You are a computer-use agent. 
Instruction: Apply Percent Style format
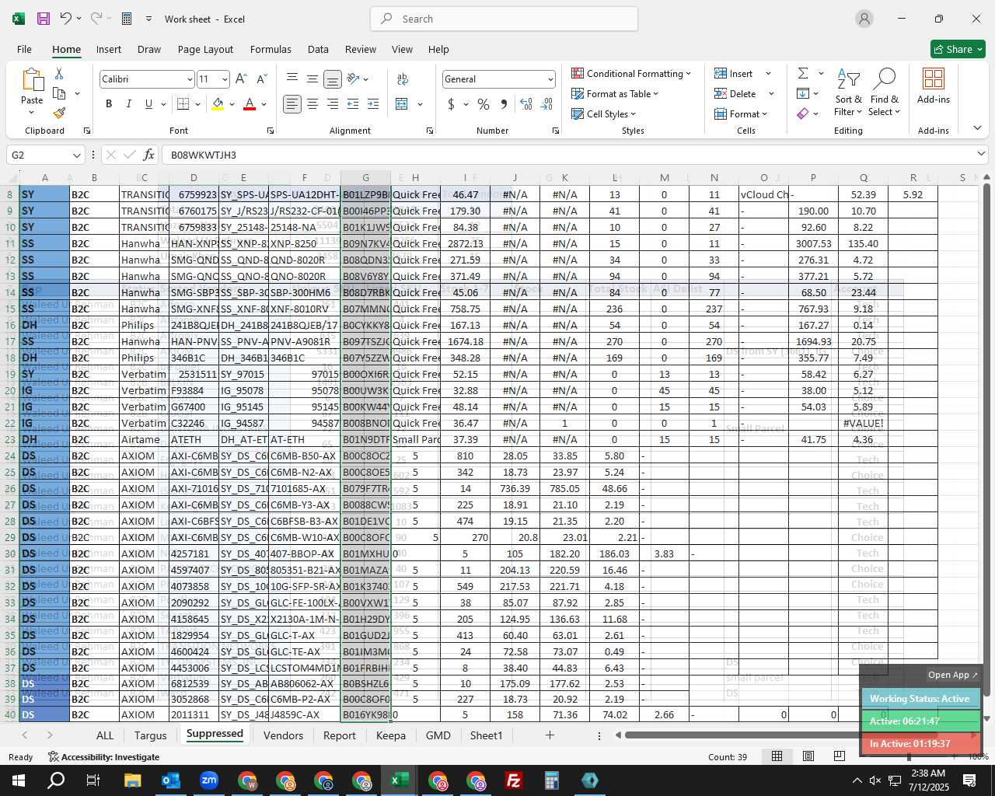pos(484,104)
